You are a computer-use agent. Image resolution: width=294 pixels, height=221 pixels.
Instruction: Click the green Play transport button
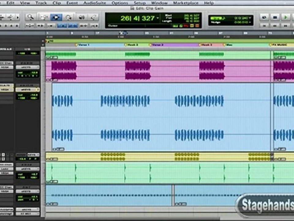286,17
